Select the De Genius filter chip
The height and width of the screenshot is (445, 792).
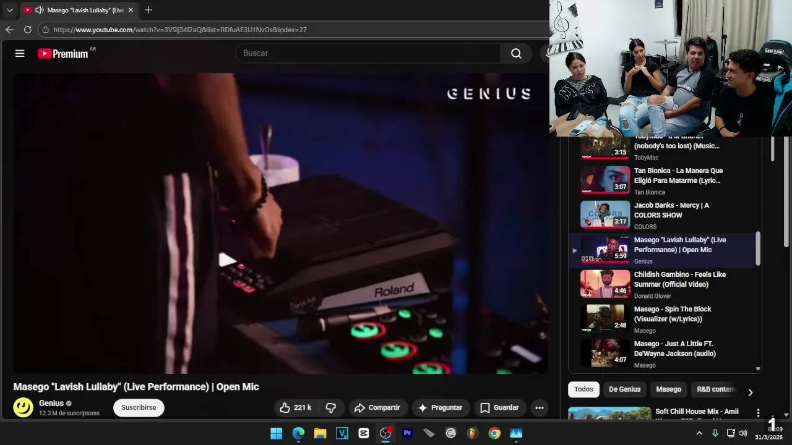coord(624,389)
